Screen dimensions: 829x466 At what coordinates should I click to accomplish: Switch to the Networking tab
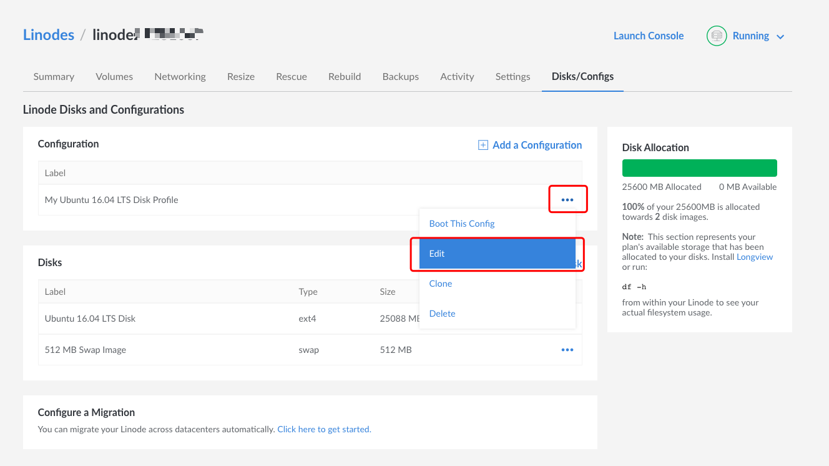click(180, 76)
